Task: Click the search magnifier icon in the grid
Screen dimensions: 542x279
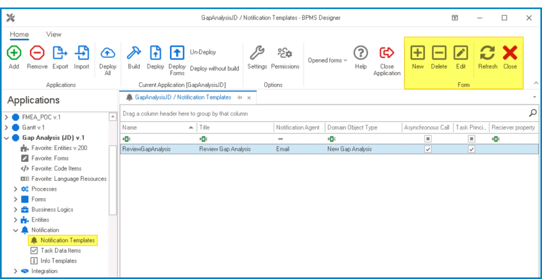Action: 533,113
